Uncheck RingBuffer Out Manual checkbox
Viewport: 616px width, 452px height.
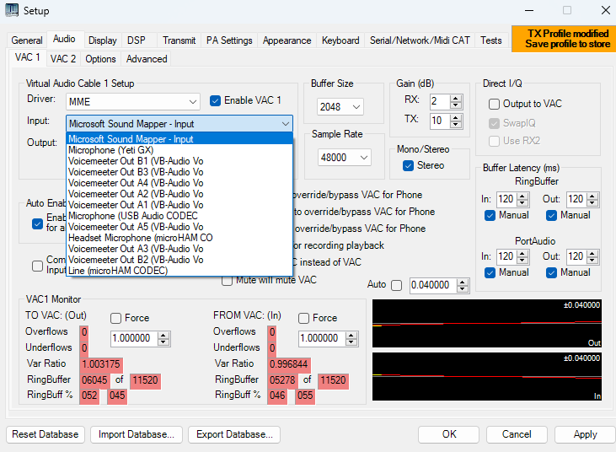(x=551, y=216)
